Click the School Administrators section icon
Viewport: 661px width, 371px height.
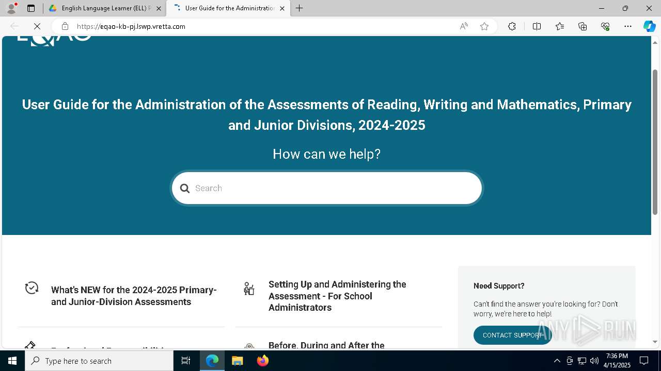[x=249, y=289]
